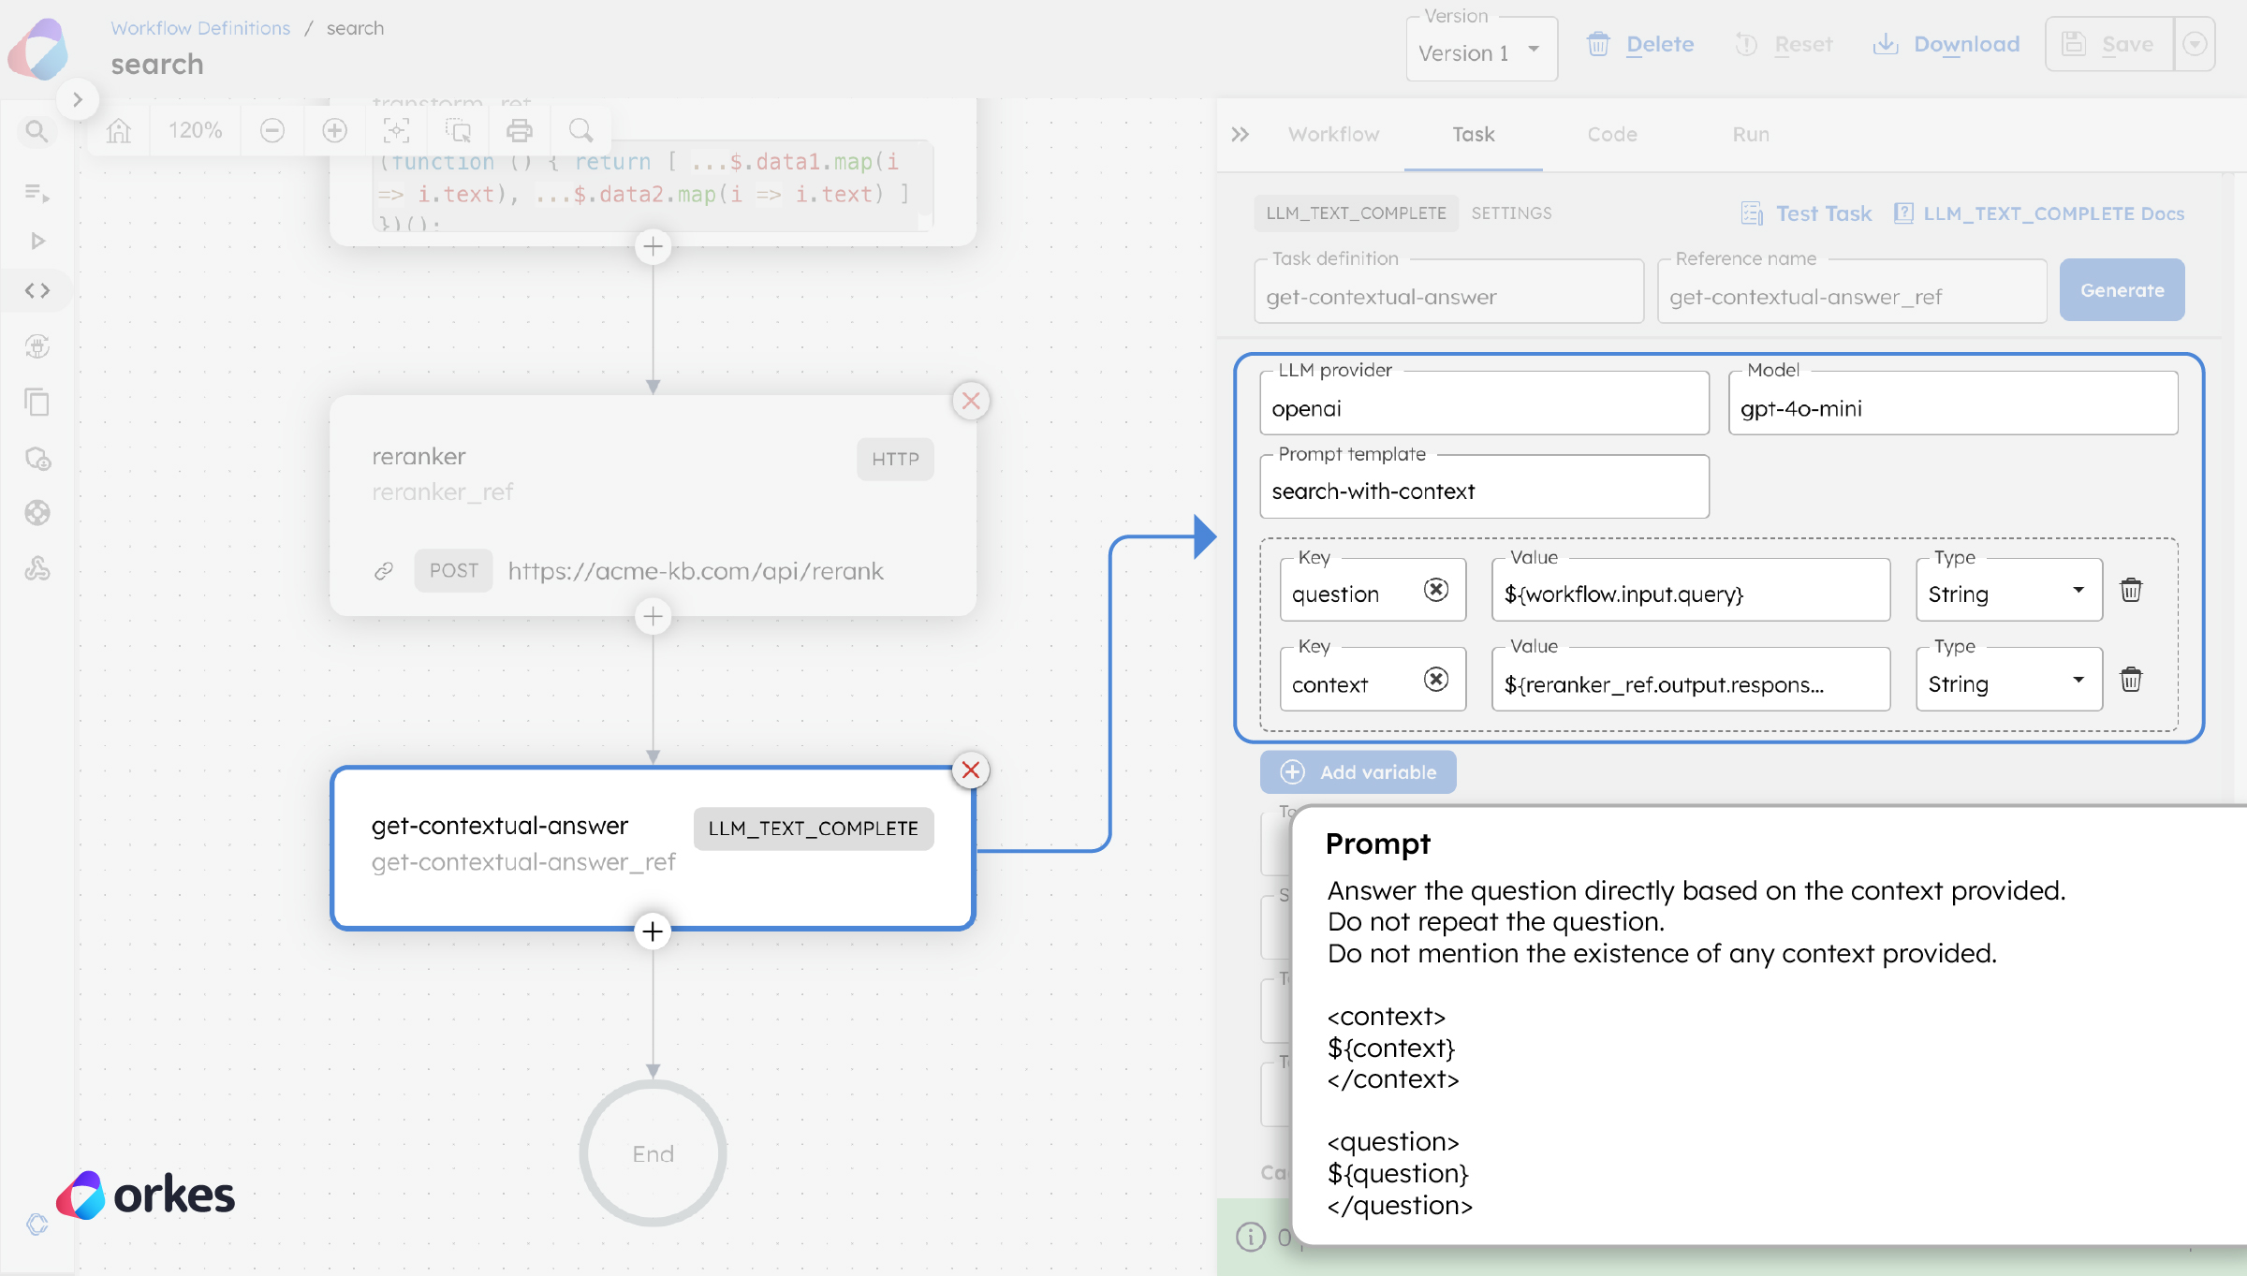Open the Workflow tab in the right panel
Viewport: 2247px width, 1276px height.
tap(1333, 134)
